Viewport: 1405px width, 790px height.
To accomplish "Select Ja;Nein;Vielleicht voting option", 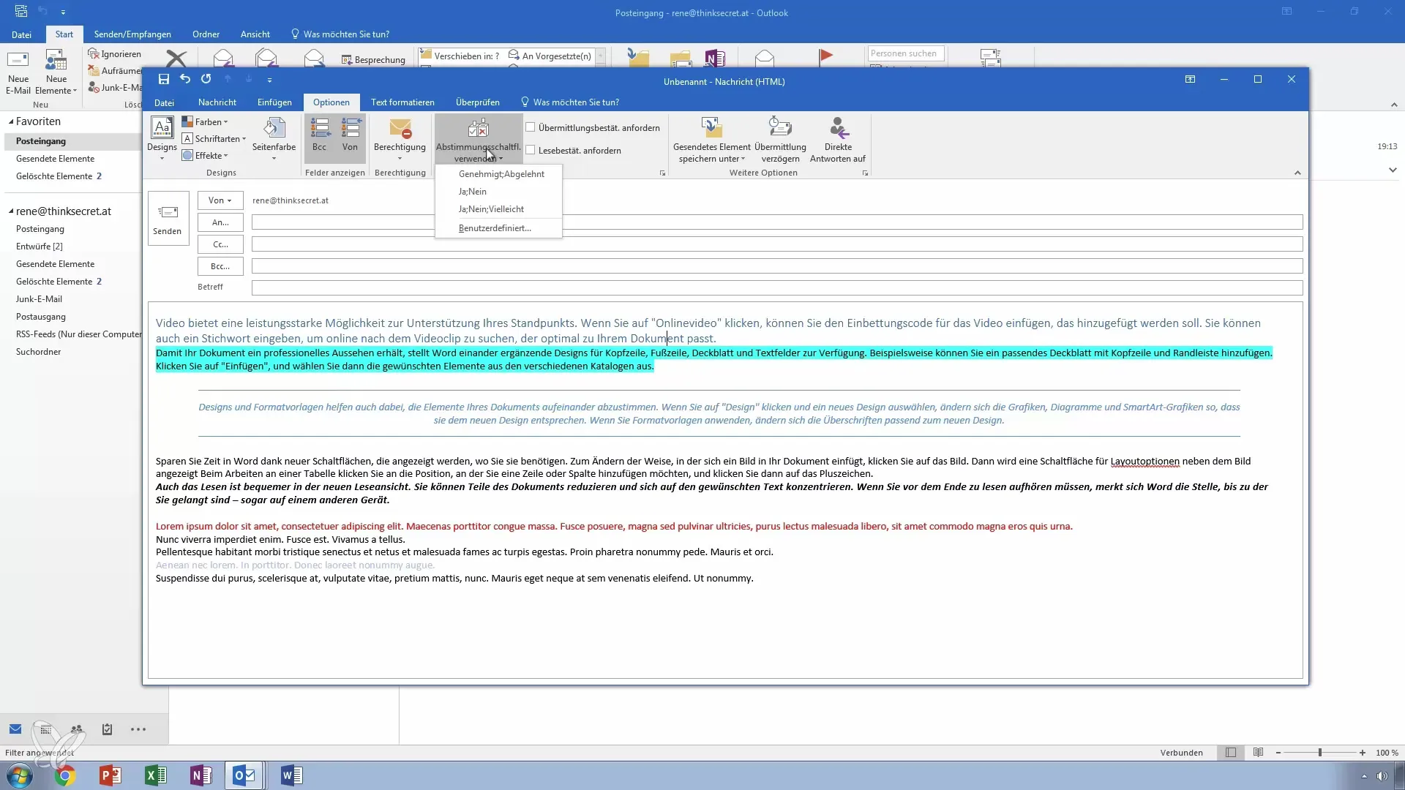I will click(491, 209).
